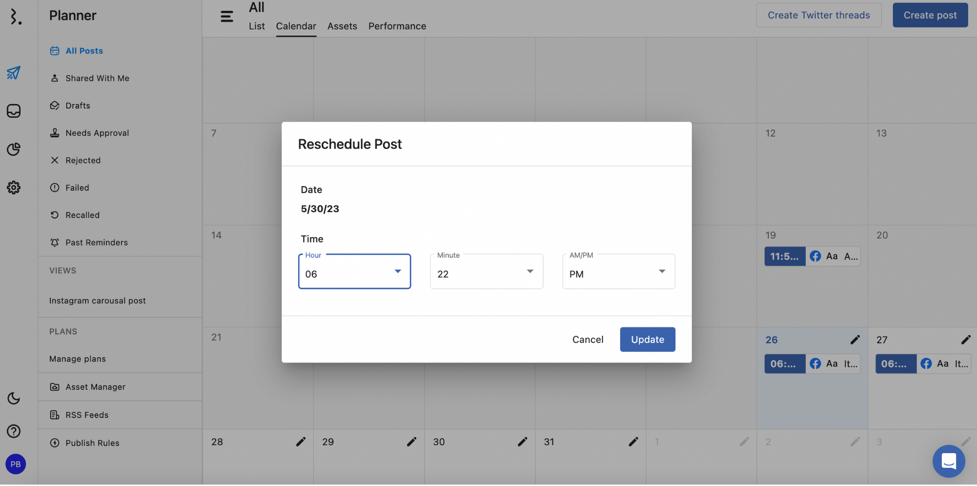Click the paper plane publish icon
The image size is (977, 486).
point(13,73)
